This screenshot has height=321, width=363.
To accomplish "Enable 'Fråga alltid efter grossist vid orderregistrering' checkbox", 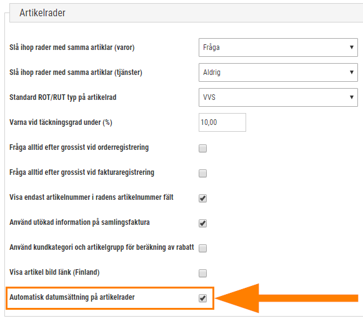I will (202, 148).
